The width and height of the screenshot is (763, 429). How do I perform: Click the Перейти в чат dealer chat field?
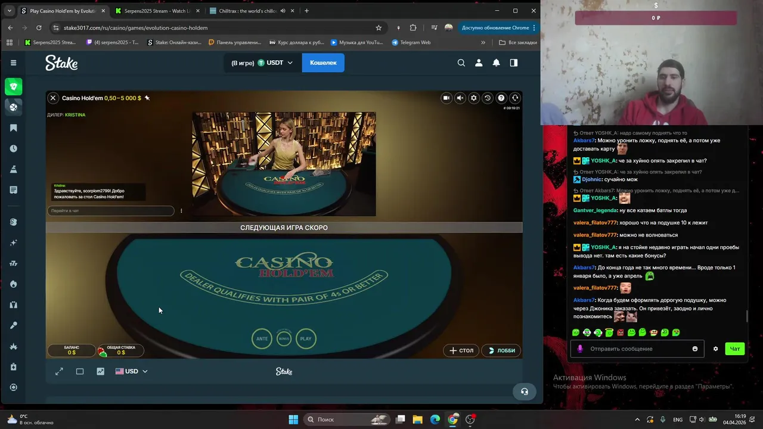coord(111,211)
